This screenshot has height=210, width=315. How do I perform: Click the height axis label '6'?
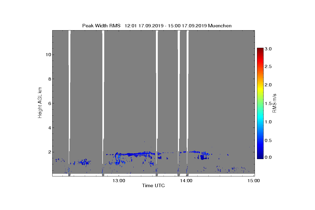49,103
